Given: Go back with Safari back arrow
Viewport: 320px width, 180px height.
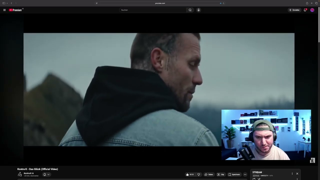Looking at the screenshot, I should coord(11,3).
